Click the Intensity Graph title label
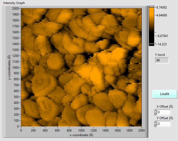The width and height of the screenshot is (178, 141). (14, 3)
